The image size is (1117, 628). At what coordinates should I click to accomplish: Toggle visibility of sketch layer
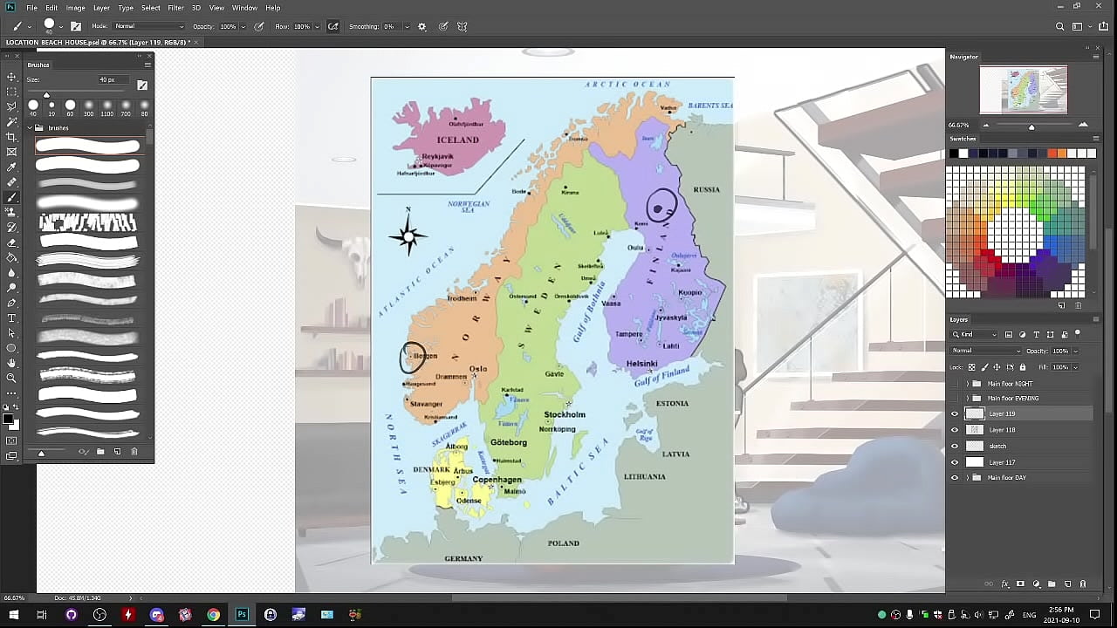tap(954, 446)
